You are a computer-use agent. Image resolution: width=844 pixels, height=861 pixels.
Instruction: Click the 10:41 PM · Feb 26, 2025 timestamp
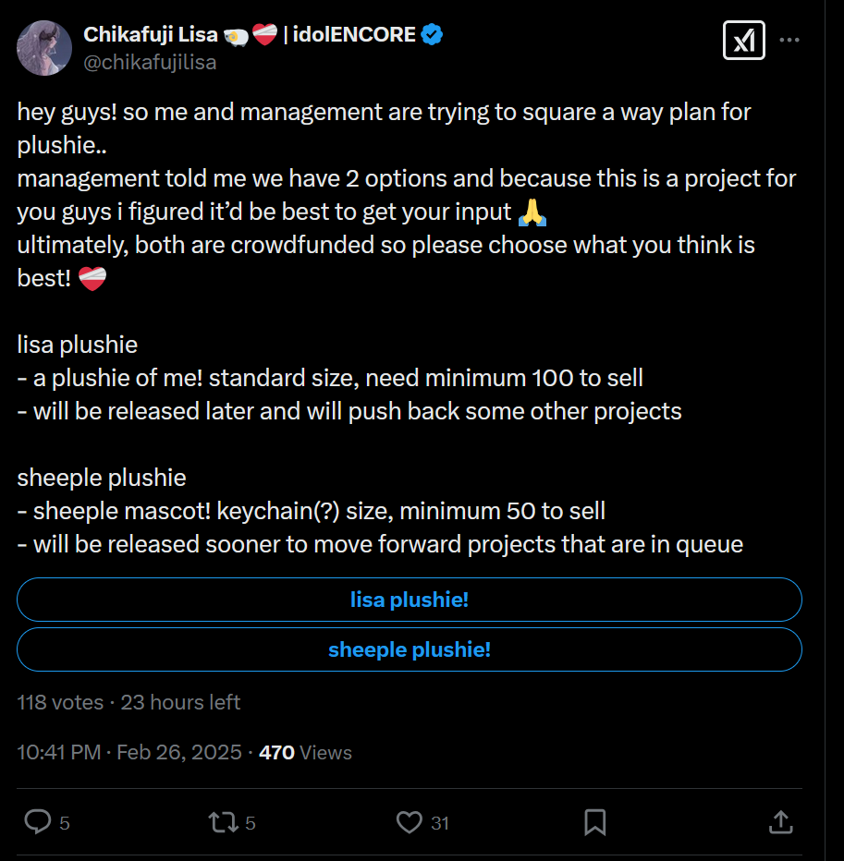[x=129, y=752]
